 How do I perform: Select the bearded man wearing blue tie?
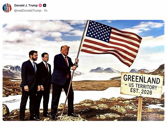coord(30,85)
